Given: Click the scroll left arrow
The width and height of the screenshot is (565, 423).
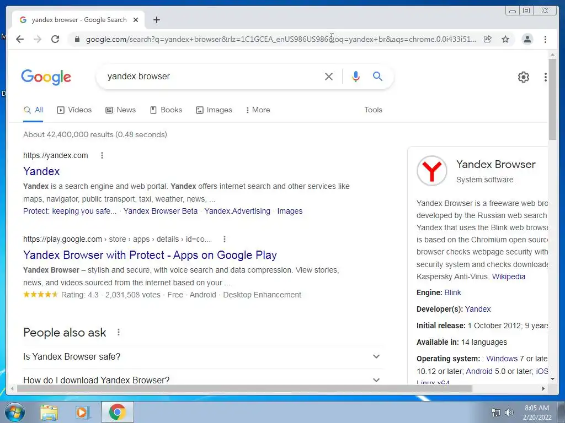Looking at the screenshot, I should [12, 388].
